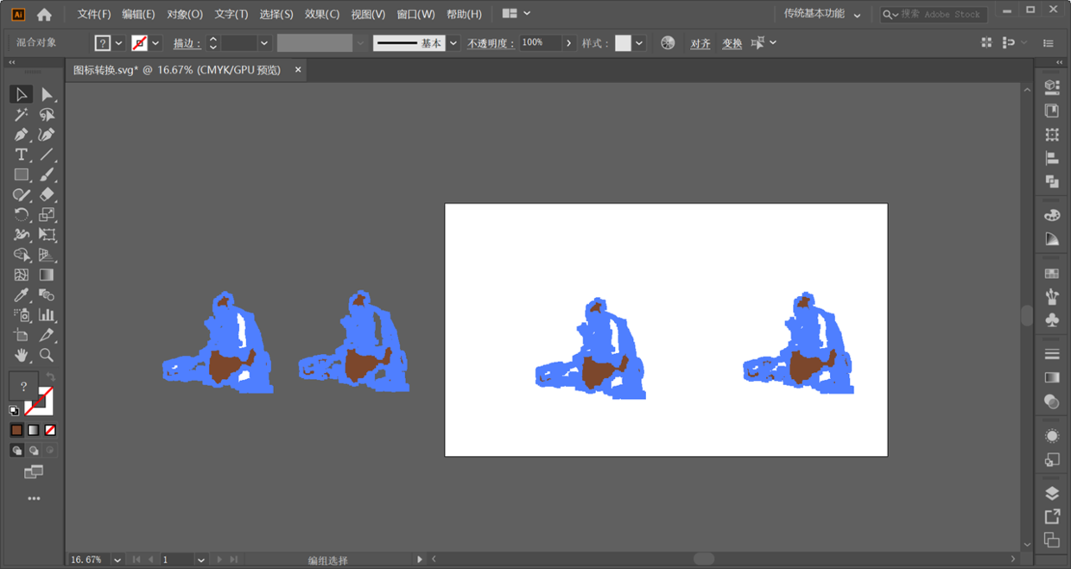Select the Scale tool
Image resolution: width=1071 pixels, height=569 pixels.
coord(47,215)
